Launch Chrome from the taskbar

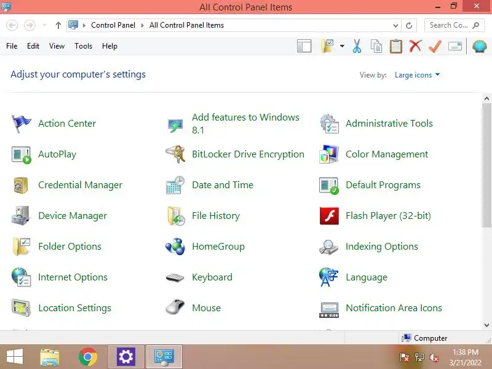[87, 357]
